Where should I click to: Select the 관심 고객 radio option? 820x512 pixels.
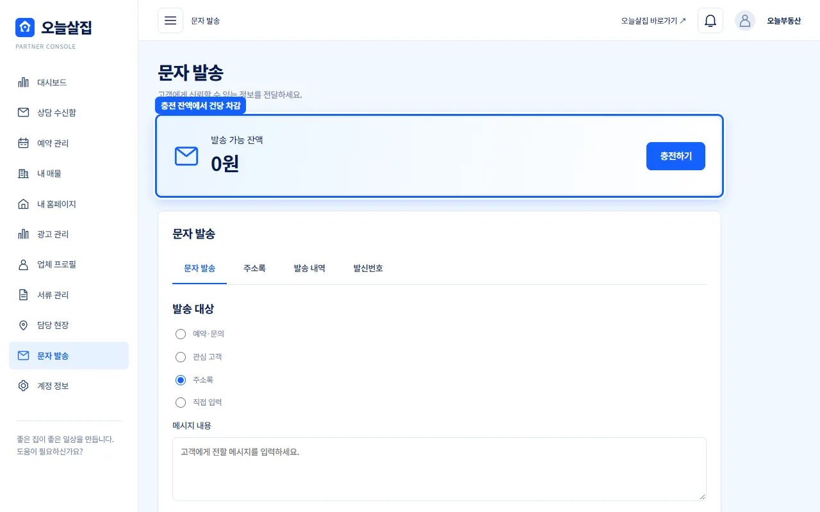point(181,357)
